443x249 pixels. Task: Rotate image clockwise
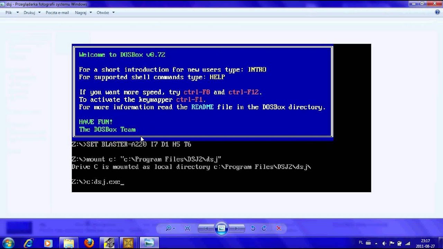coord(264,228)
